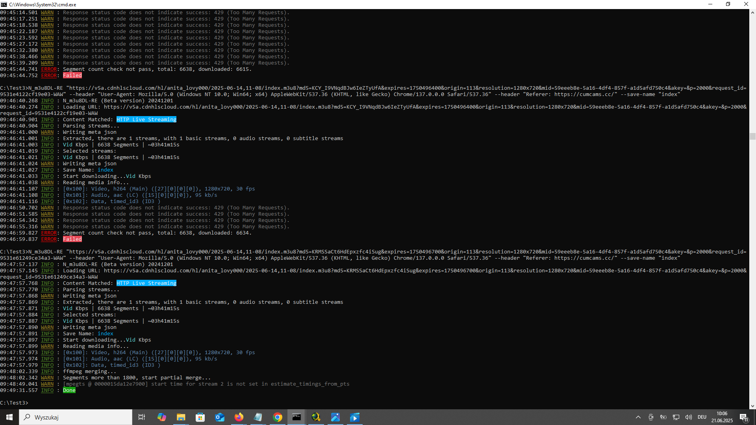Open Task View from the taskbar

click(142, 417)
